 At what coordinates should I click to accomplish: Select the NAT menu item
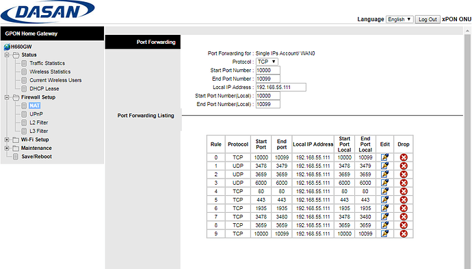click(35, 105)
